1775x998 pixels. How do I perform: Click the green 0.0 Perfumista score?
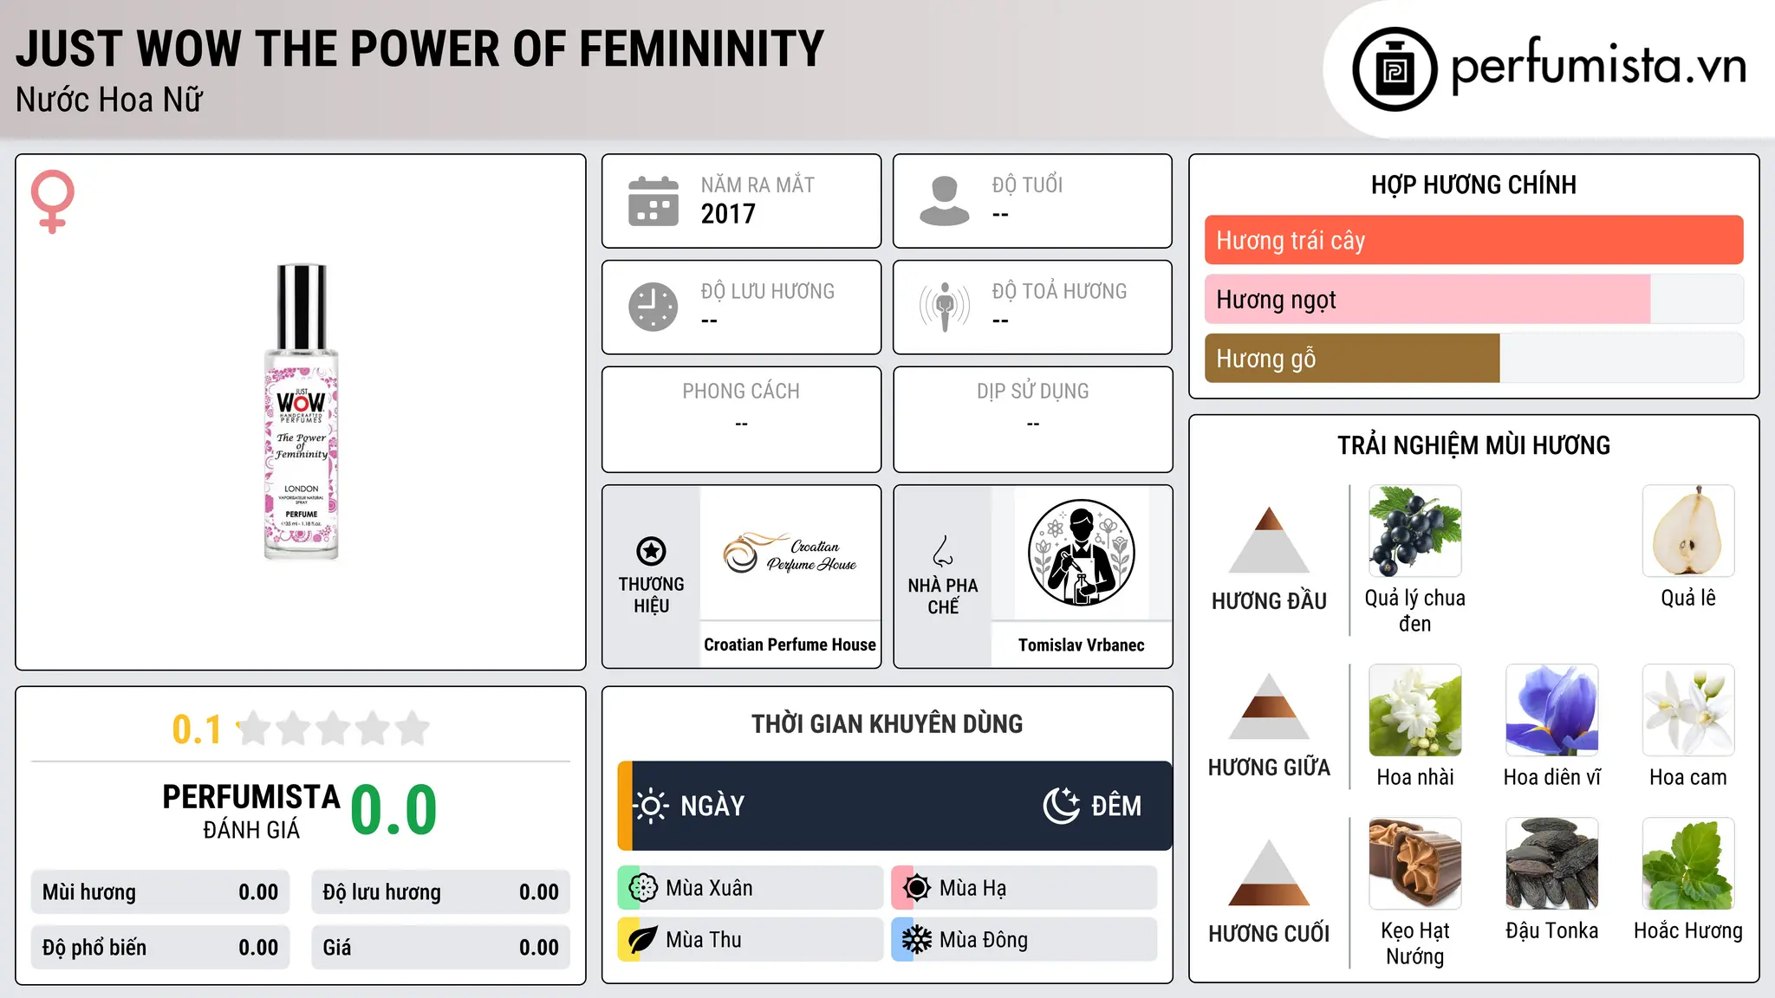click(393, 810)
